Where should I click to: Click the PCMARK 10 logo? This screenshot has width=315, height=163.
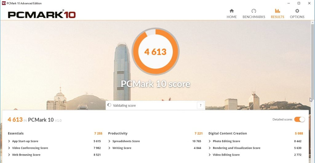(42, 14)
